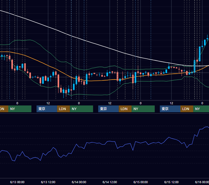This screenshot has width=209, height=185.
Task: Click the 6/15 00:00 date label
Action: [x=141, y=182]
